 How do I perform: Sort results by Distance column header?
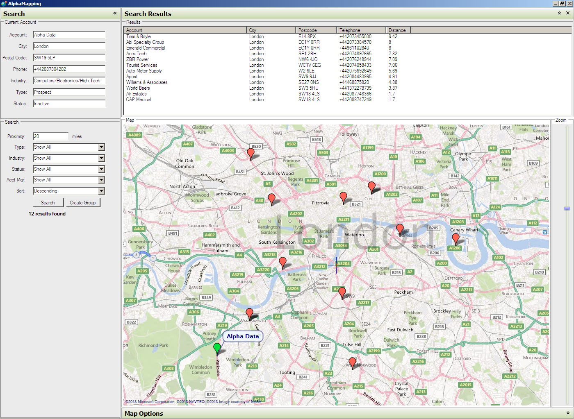pos(398,30)
